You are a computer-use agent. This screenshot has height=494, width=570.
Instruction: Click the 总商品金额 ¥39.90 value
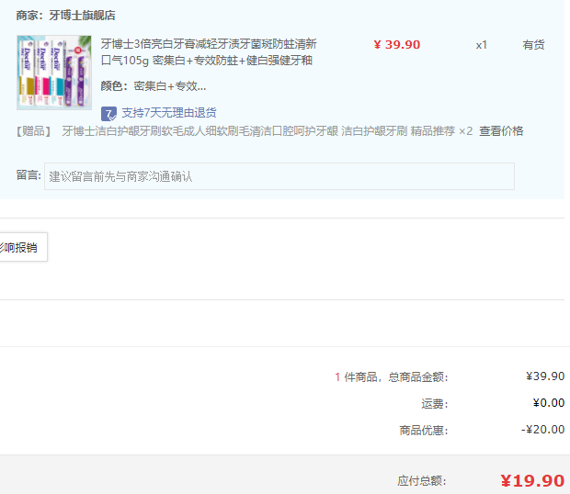tap(545, 376)
